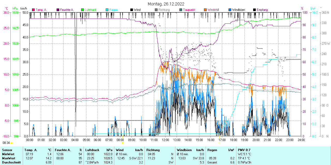Click the black Wind legend square
The image size is (331, 165).
pyautogui.click(x=132, y=10)
